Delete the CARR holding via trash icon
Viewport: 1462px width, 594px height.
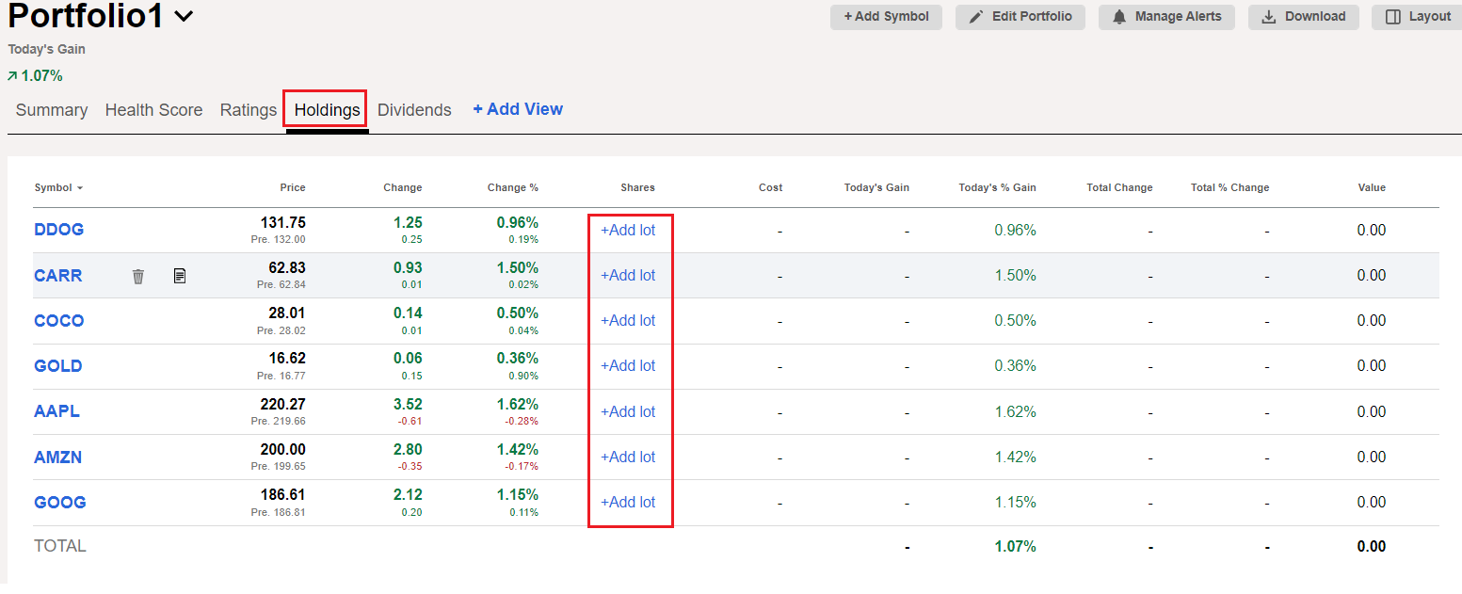coord(137,275)
